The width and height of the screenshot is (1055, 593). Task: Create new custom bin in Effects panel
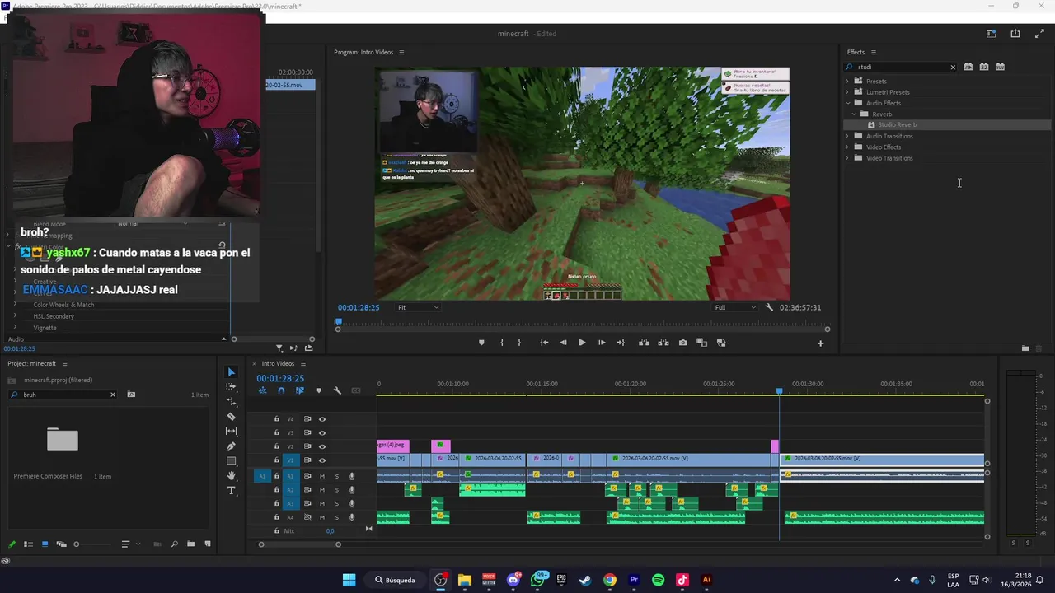coord(1025,348)
